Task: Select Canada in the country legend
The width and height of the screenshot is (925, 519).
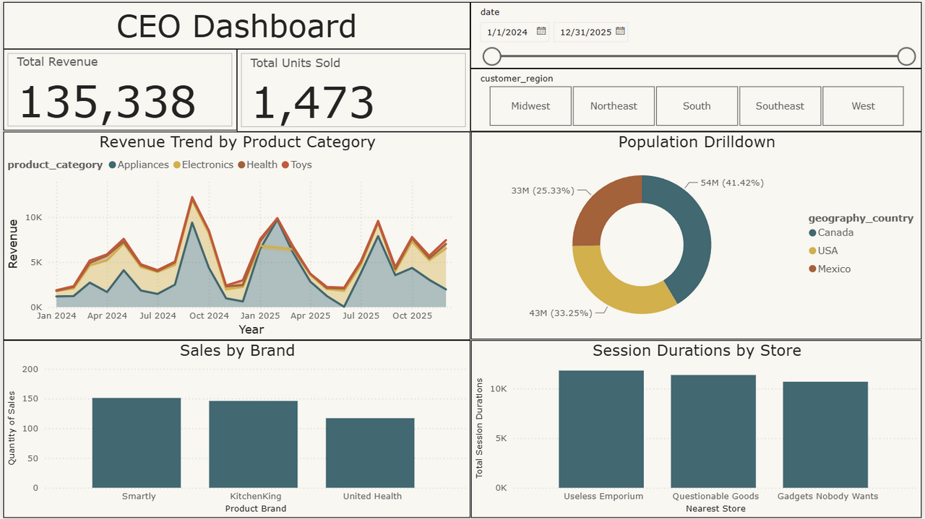Action: (831, 232)
